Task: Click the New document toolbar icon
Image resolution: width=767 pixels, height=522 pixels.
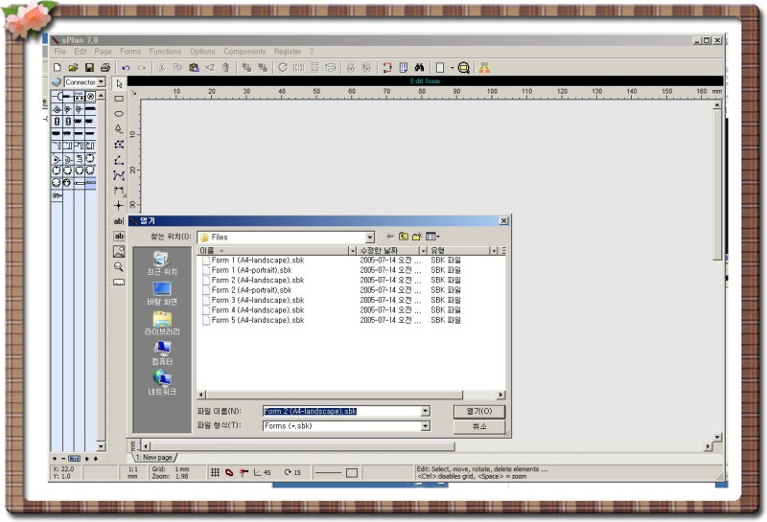Action: [58, 67]
